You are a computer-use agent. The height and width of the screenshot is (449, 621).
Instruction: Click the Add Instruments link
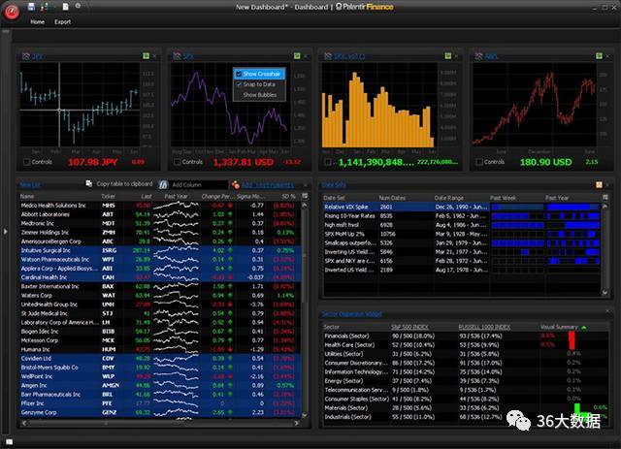point(268,185)
